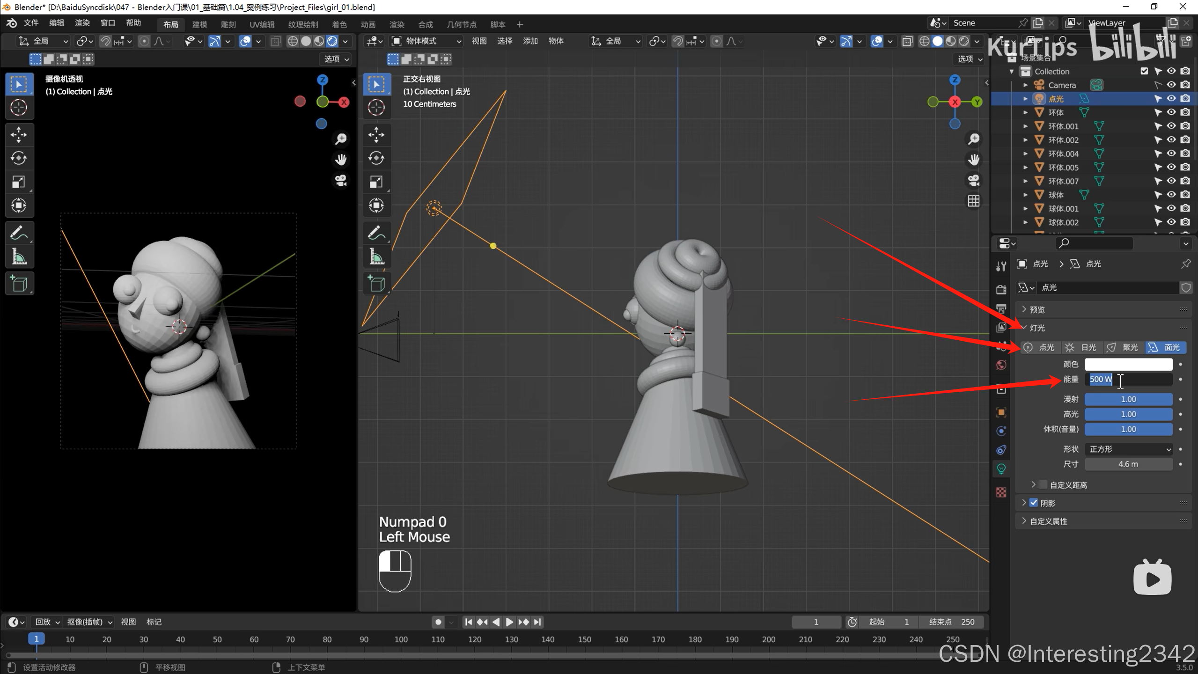The image size is (1198, 674).
Task: Switch light type to 聚光
Action: [x=1124, y=347]
